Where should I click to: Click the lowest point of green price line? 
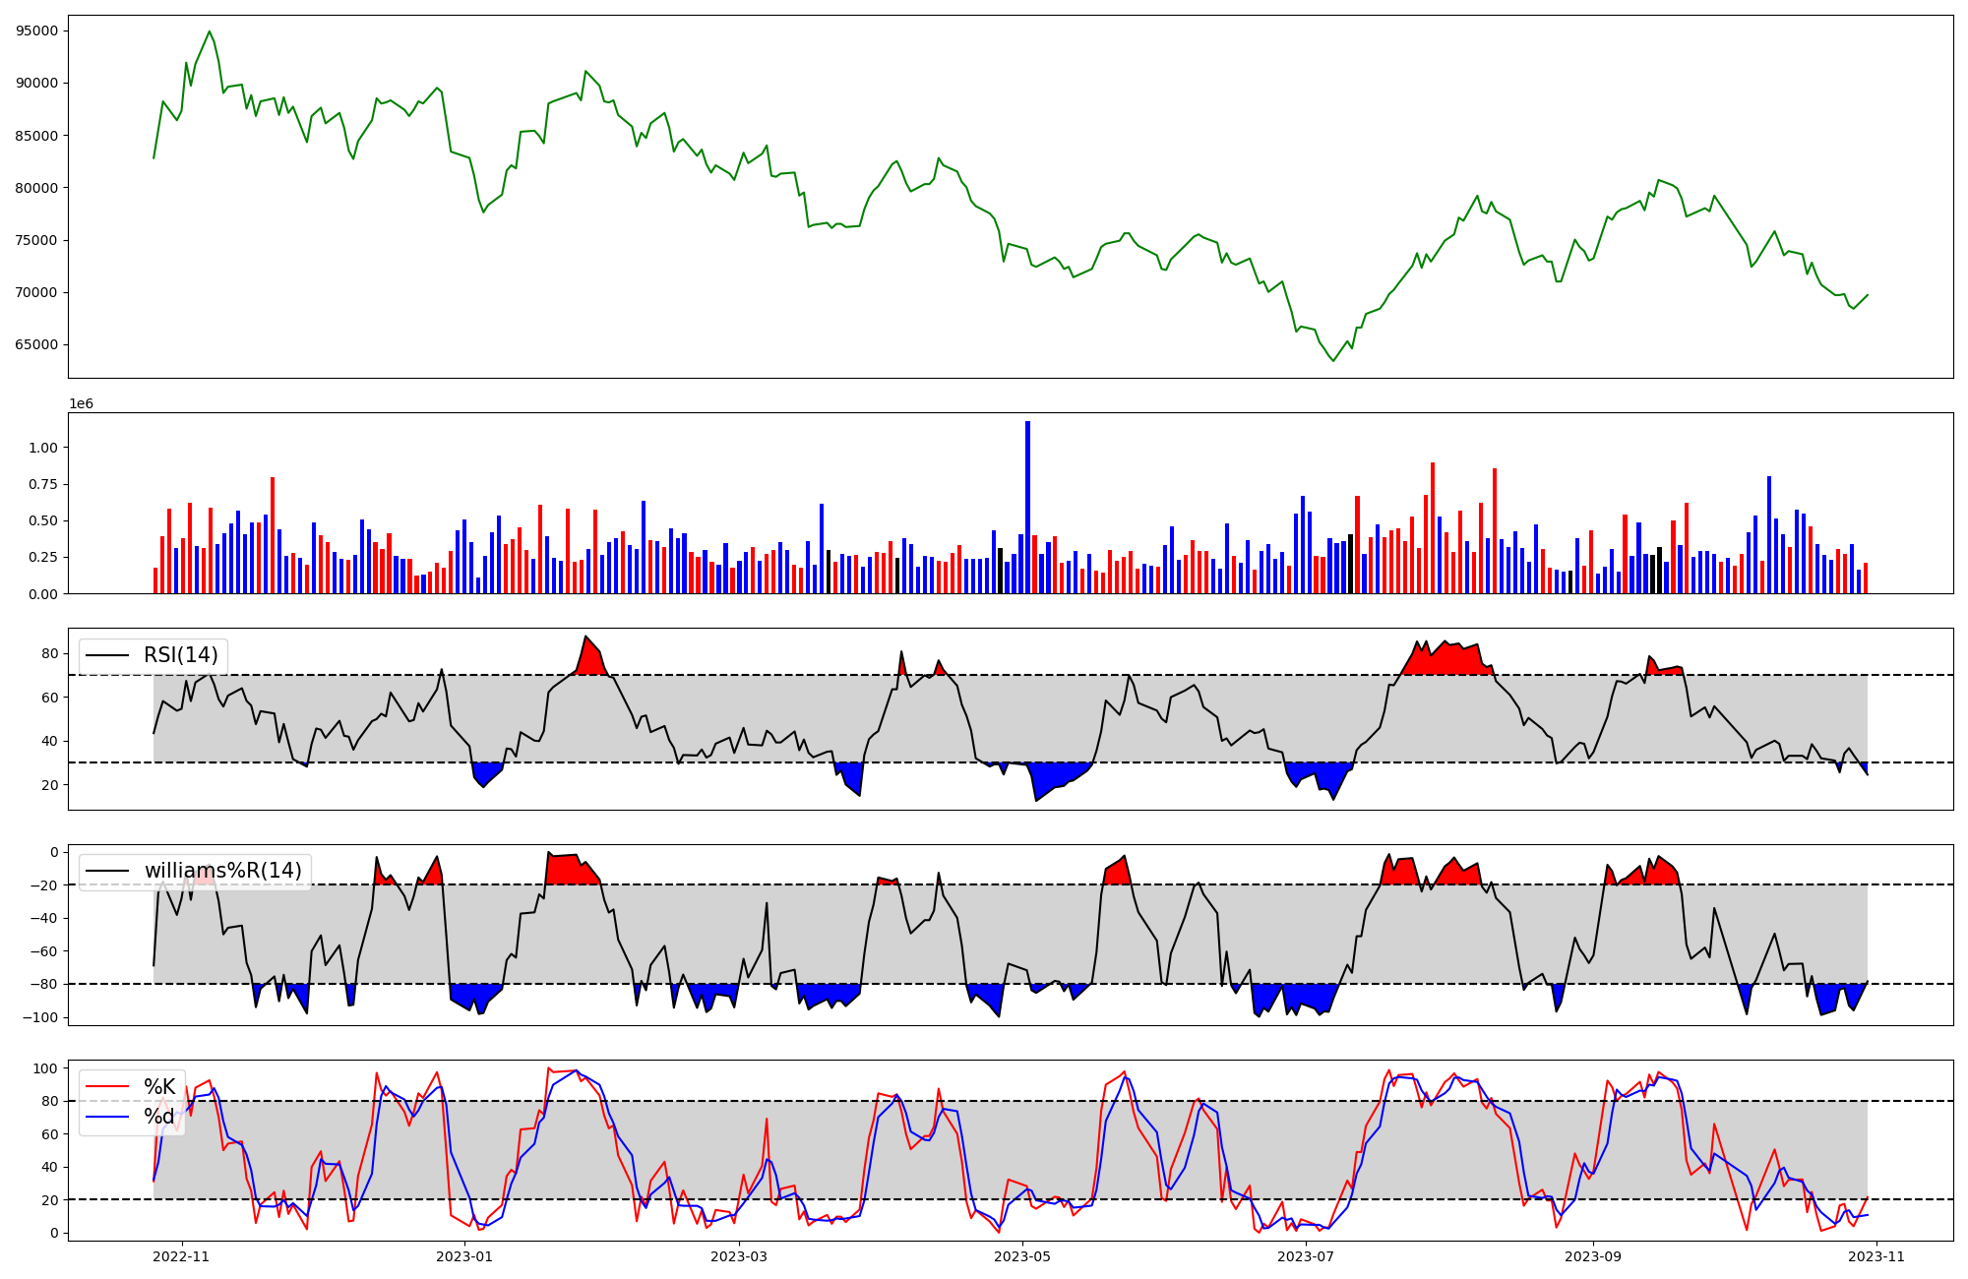pyautogui.click(x=1333, y=360)
